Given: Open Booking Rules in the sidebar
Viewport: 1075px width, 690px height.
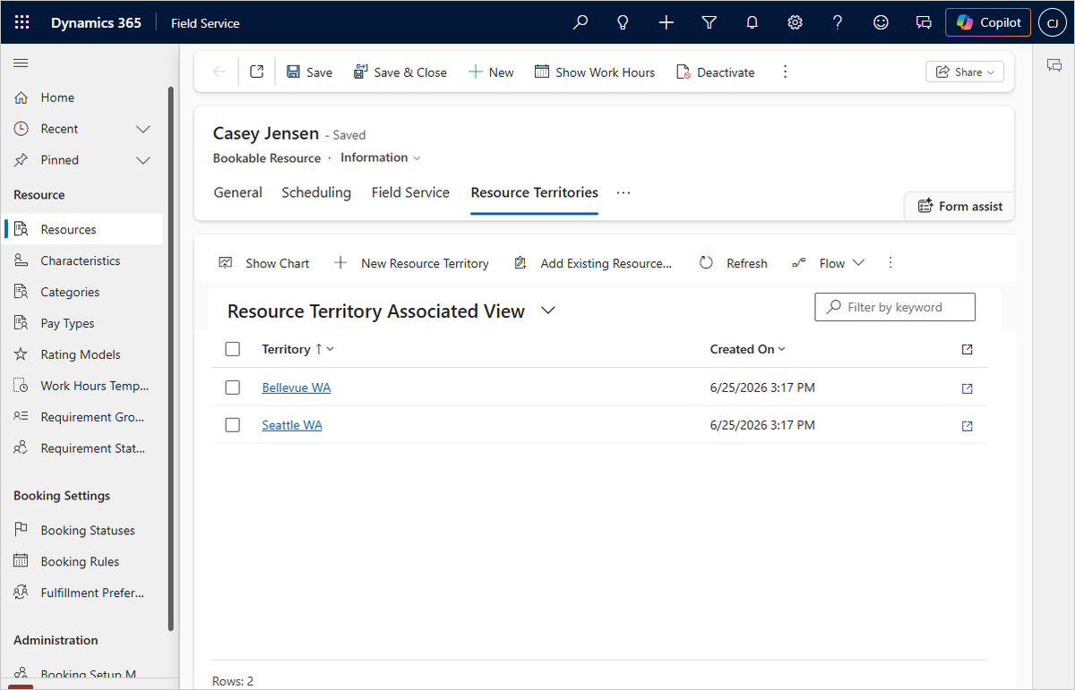Looking at the screenshot, I should click(x=83, y=561).
